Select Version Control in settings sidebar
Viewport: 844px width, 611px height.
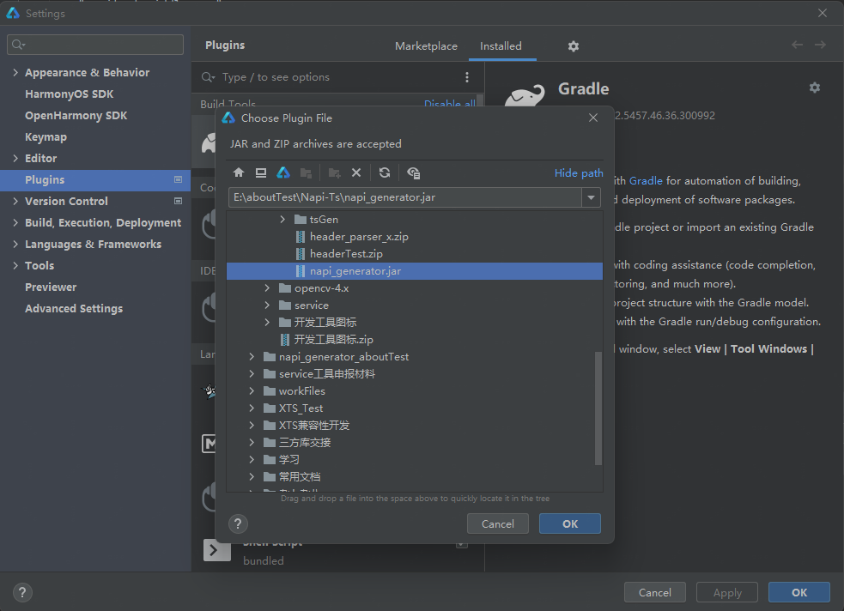66,201
